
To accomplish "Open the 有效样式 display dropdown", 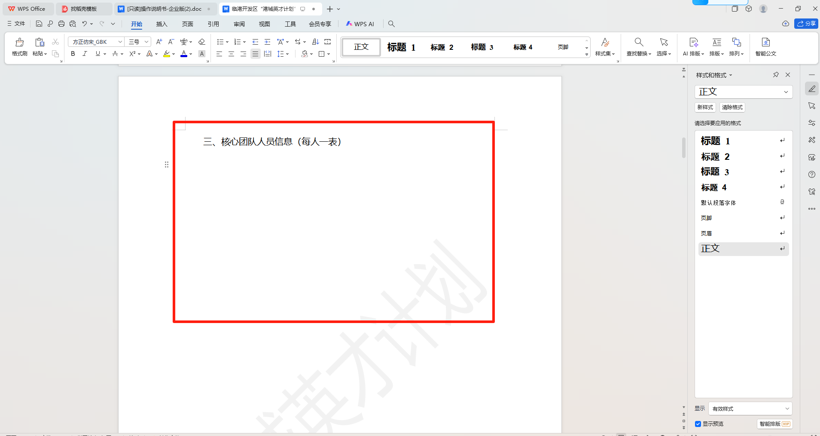I will click(x=750, y=409).
